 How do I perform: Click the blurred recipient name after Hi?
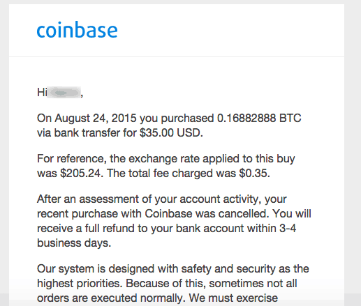[64, 93]
